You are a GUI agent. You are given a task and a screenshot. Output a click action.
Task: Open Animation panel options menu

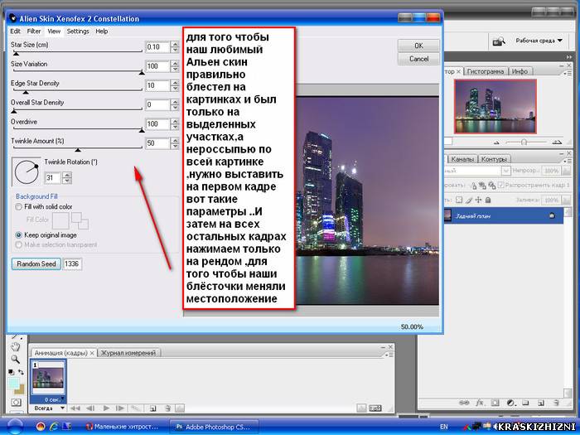(x=389, y=355)
